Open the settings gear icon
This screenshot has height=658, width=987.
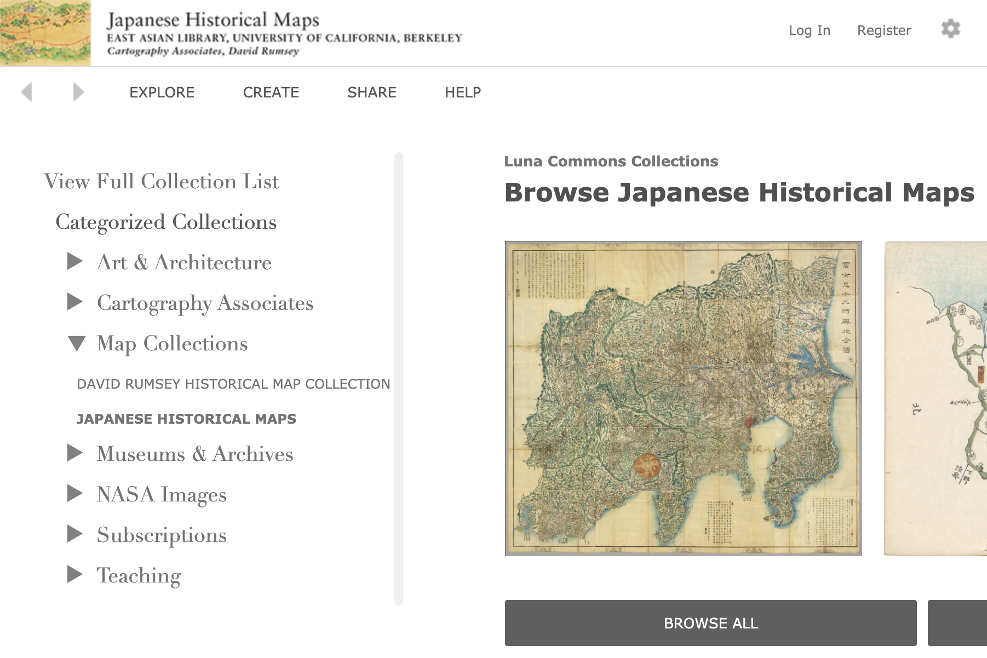pos(951,29)
